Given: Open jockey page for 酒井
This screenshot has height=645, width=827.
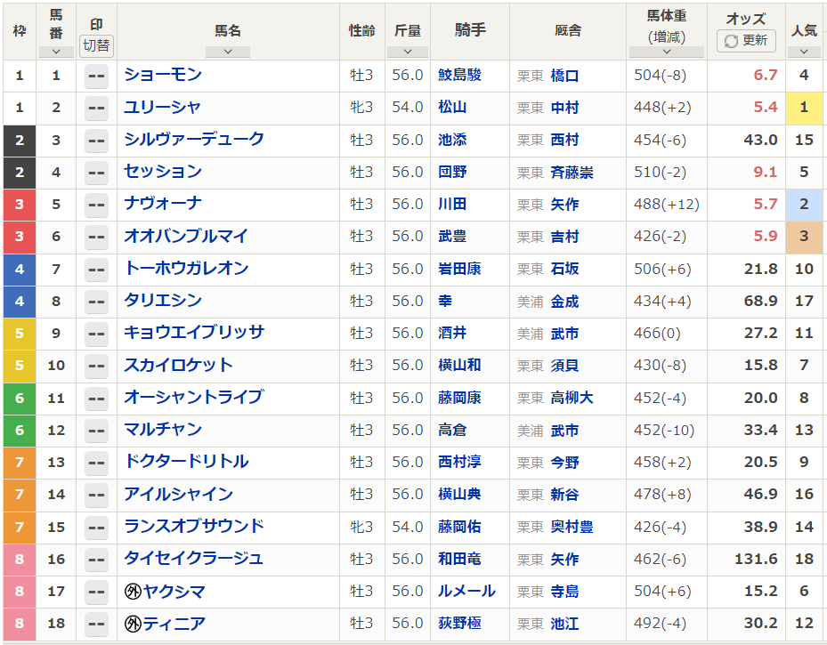Looking at the screenshot, I should pos(452,333).
